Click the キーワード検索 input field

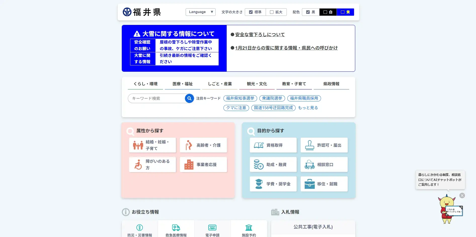156,98
